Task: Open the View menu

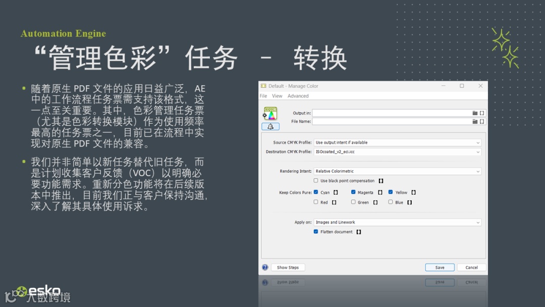Action: tap(277, 96)
